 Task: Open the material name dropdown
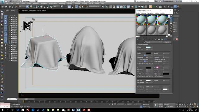154,42
